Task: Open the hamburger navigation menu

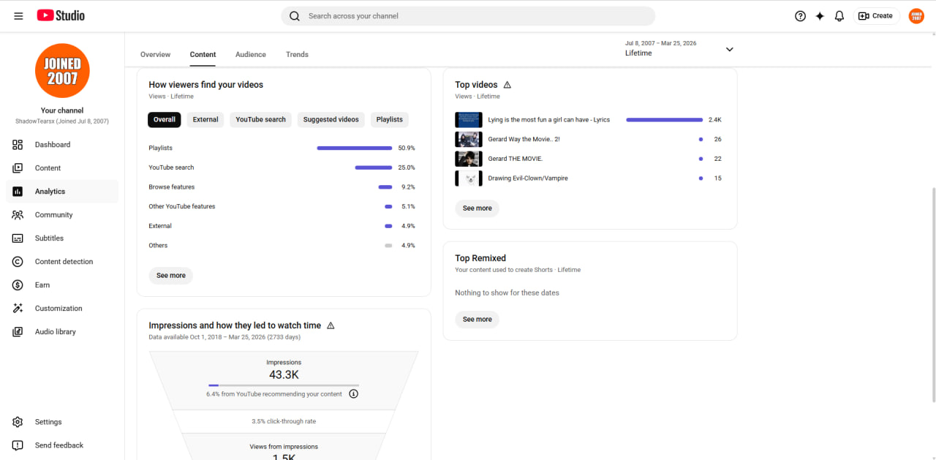Action: [18, 15]
